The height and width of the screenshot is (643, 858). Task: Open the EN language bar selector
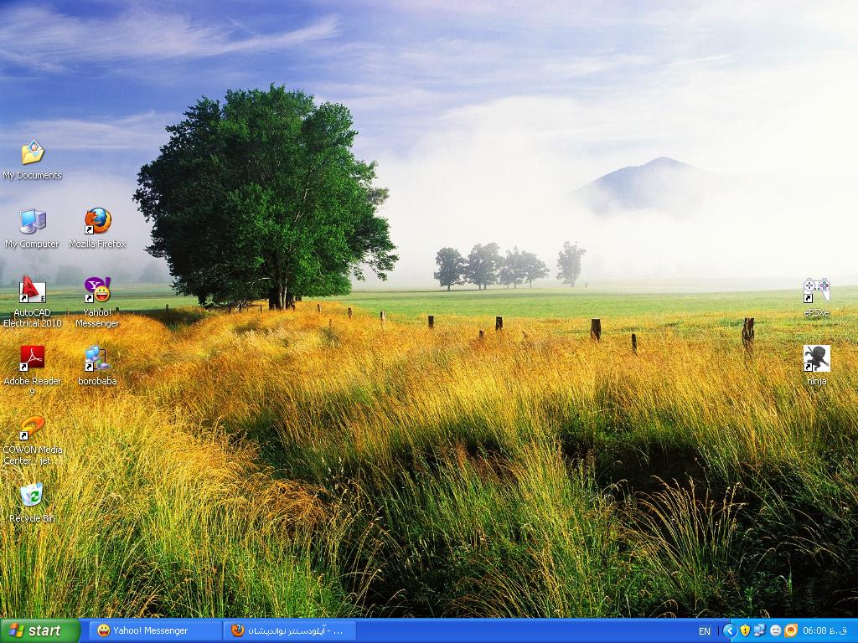pyautogui.click(x=704, y=631)
